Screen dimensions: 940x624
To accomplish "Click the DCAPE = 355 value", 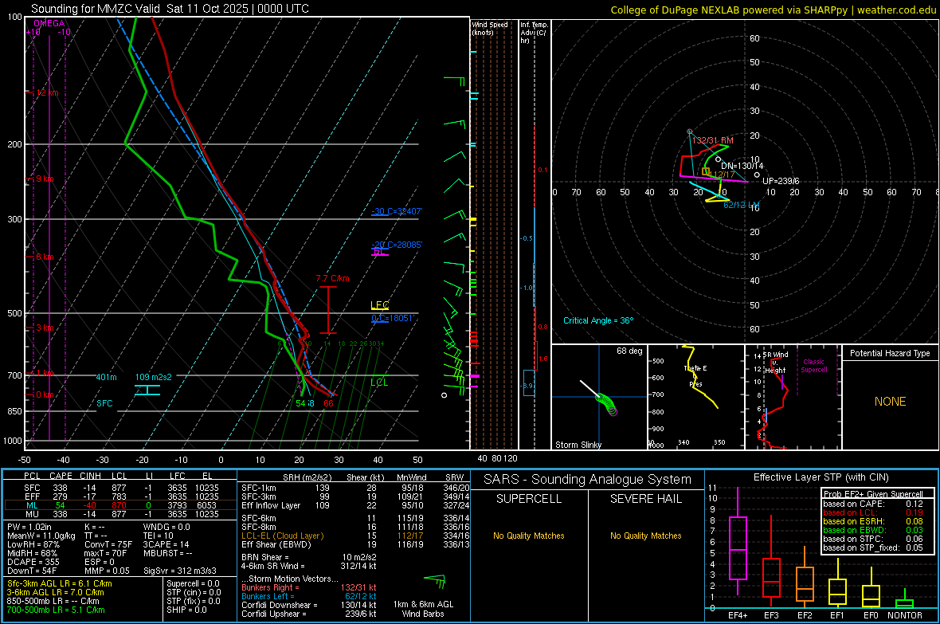I will [x=33, y=562].
